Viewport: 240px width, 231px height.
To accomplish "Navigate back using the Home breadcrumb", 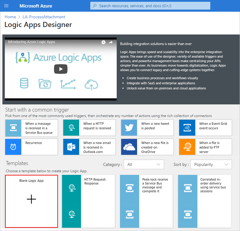I will point(10,17).
